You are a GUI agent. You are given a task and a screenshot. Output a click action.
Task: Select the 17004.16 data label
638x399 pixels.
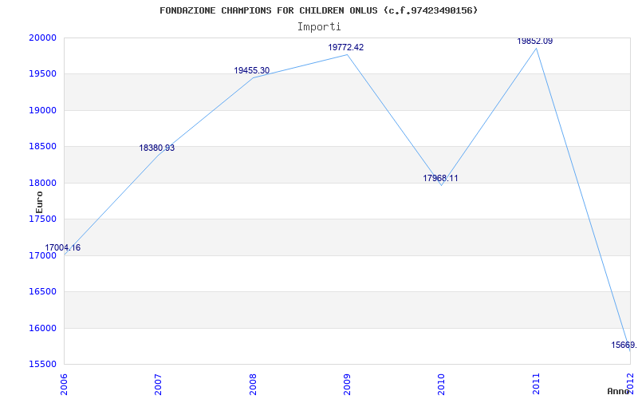point(63,247)
